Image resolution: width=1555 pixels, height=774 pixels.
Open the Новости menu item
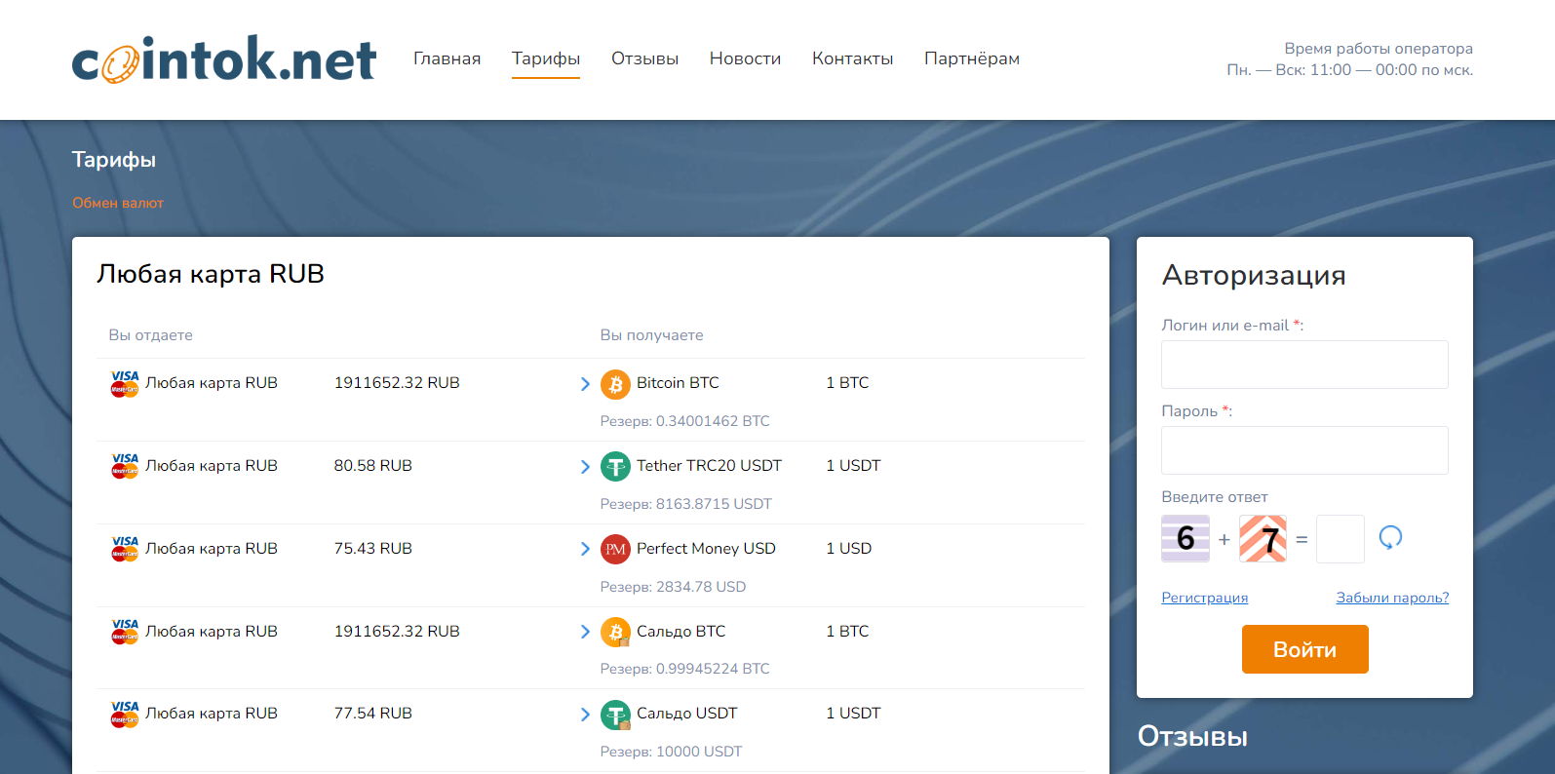pos(745,58)
